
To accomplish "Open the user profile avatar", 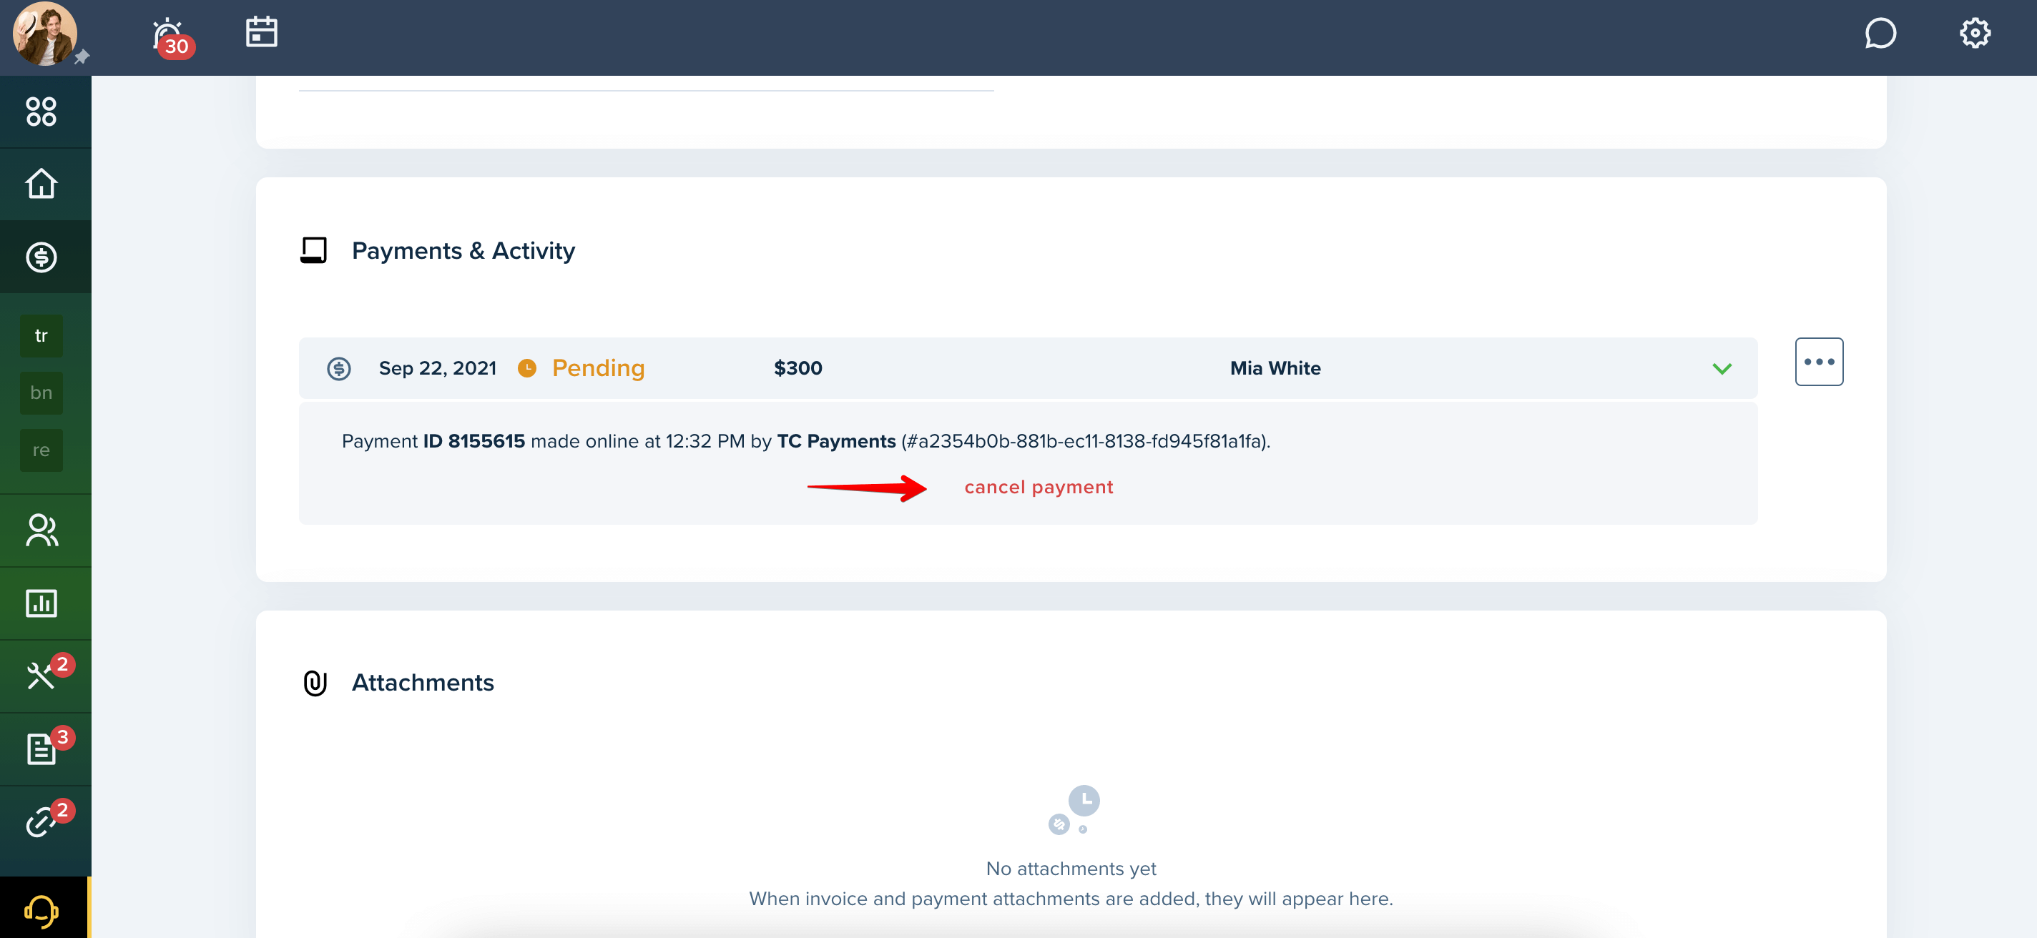I will click(x=44, y=34).
